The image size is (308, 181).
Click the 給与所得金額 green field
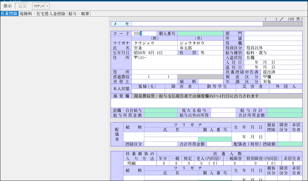click(161, 115)
